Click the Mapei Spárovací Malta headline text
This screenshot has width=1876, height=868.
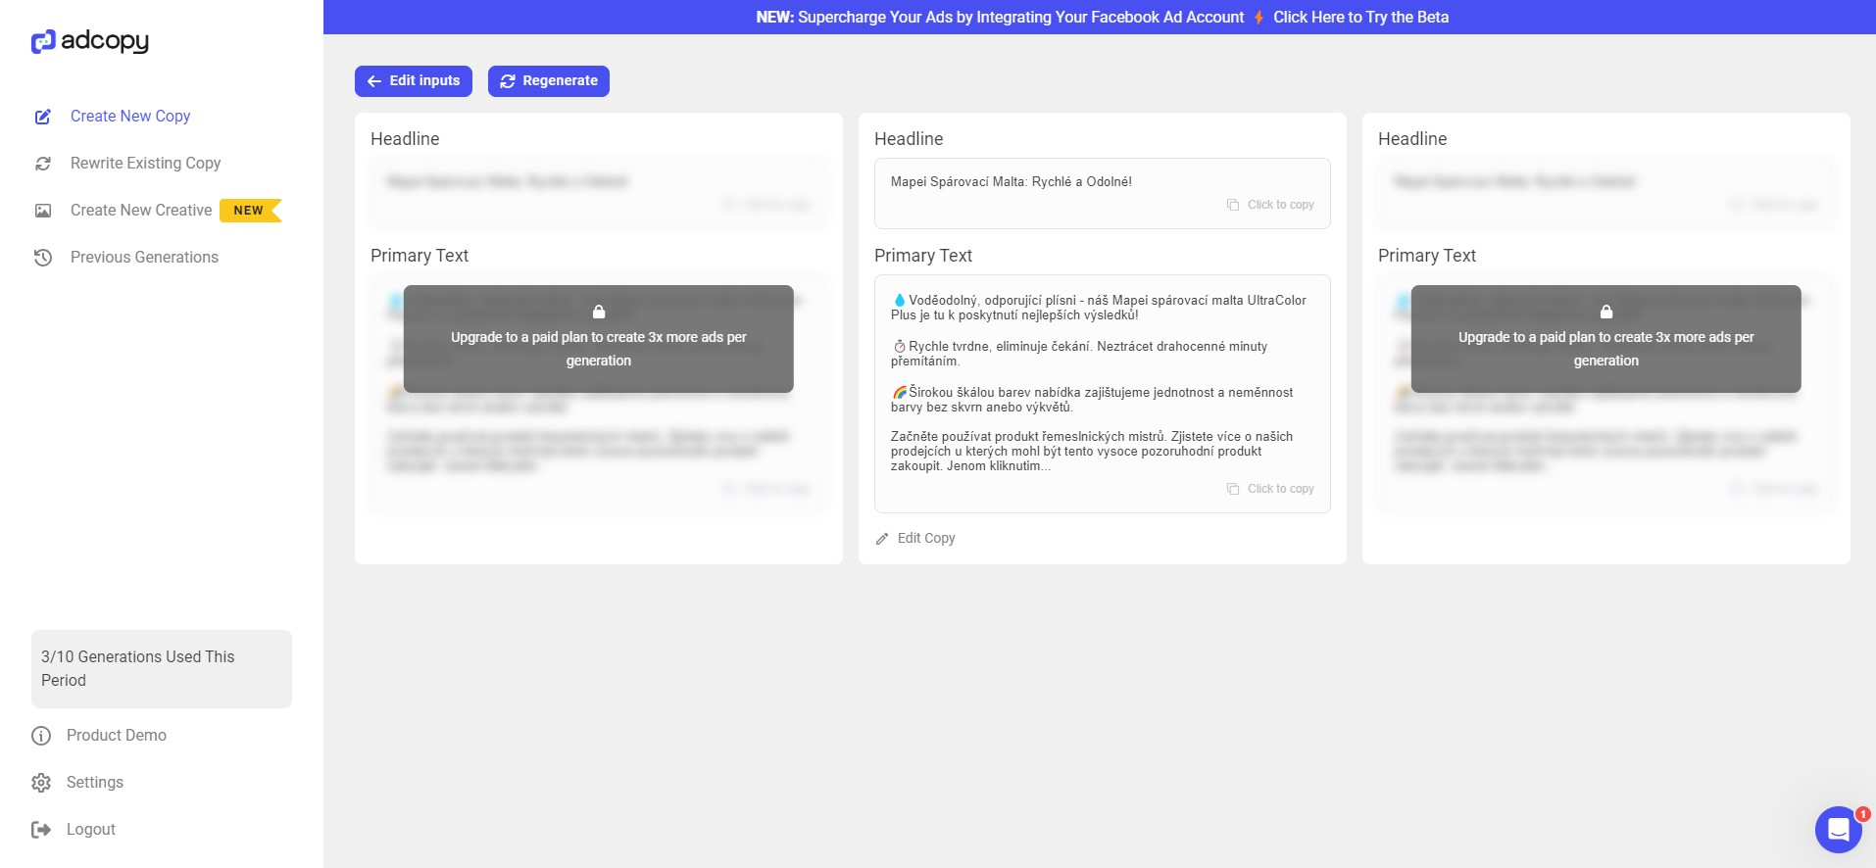pyautogui.click(x=1012, y=181)
